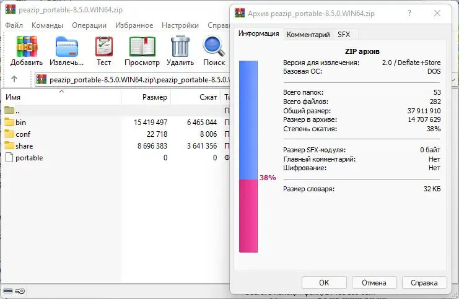Click the Извлечь (Extract) toolbar icon
The height and width of the screenshot is (299, 459).
tap(66, 46)
